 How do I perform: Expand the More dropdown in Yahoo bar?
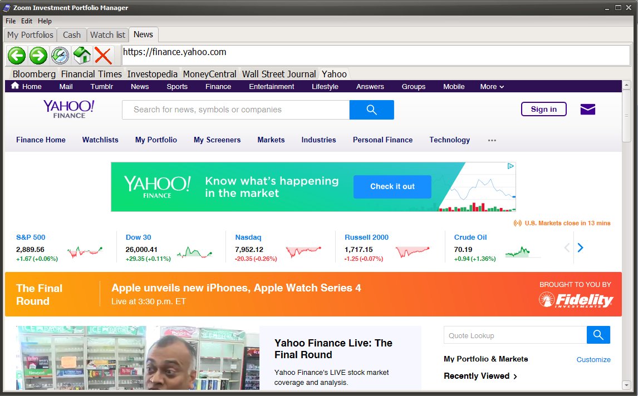click(492, 87)
